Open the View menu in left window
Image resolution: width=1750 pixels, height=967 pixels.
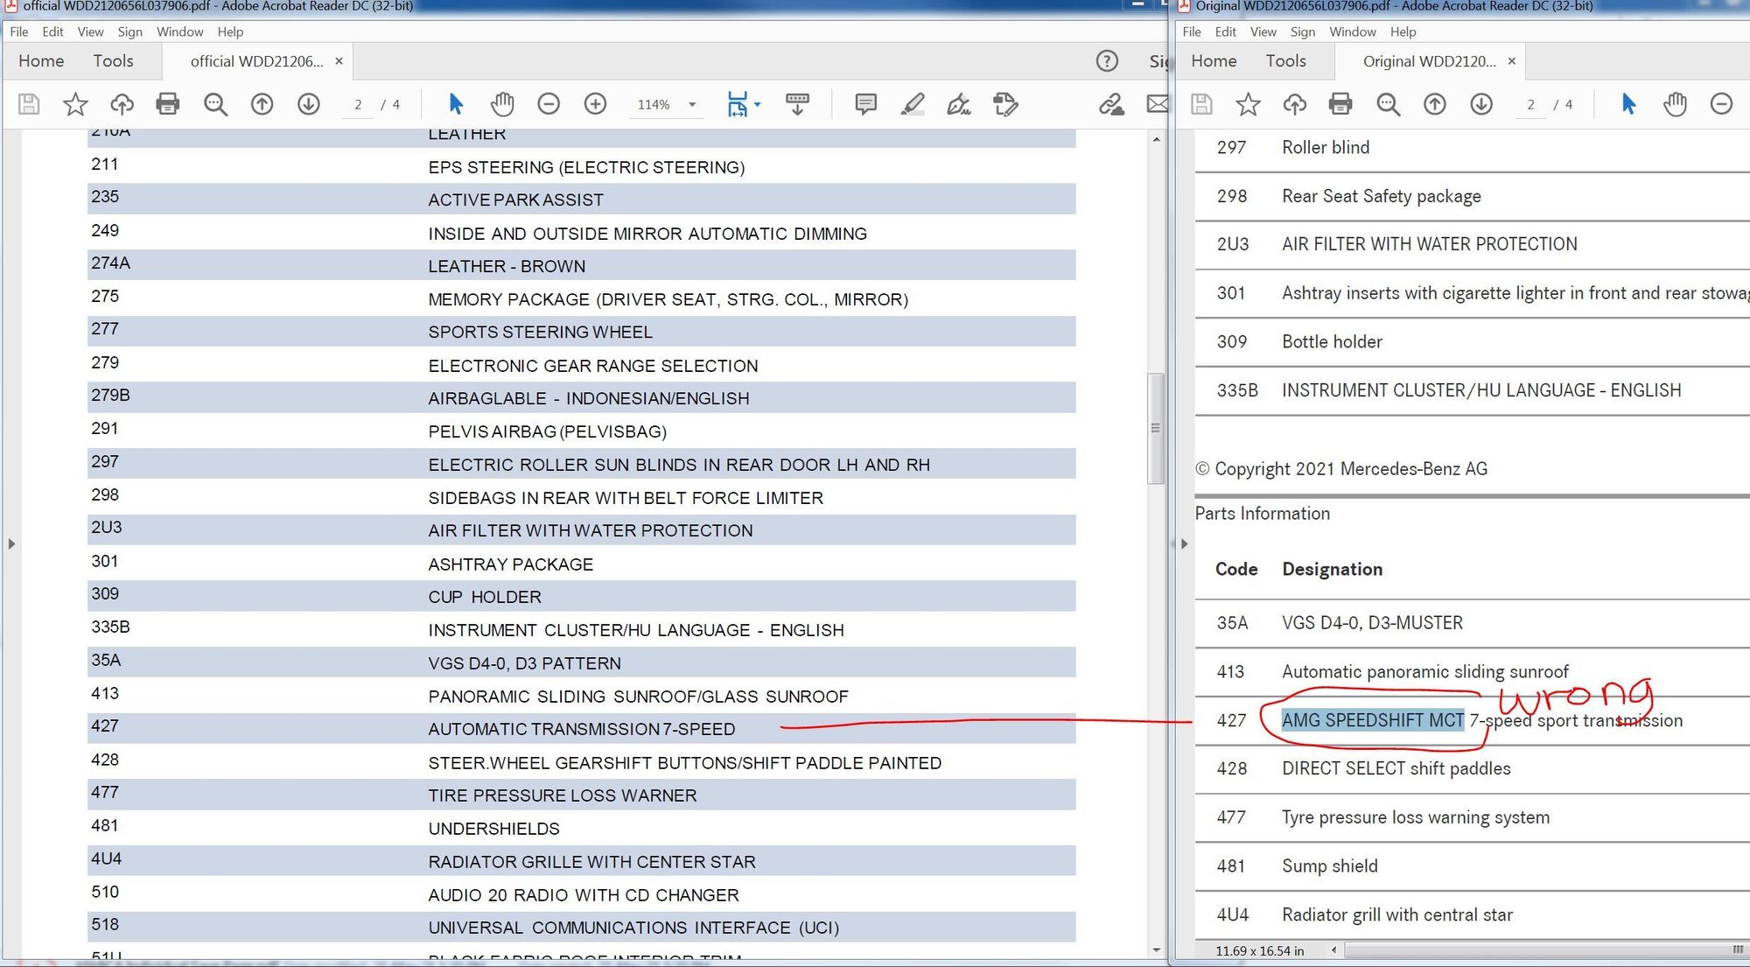click(90, 32)
